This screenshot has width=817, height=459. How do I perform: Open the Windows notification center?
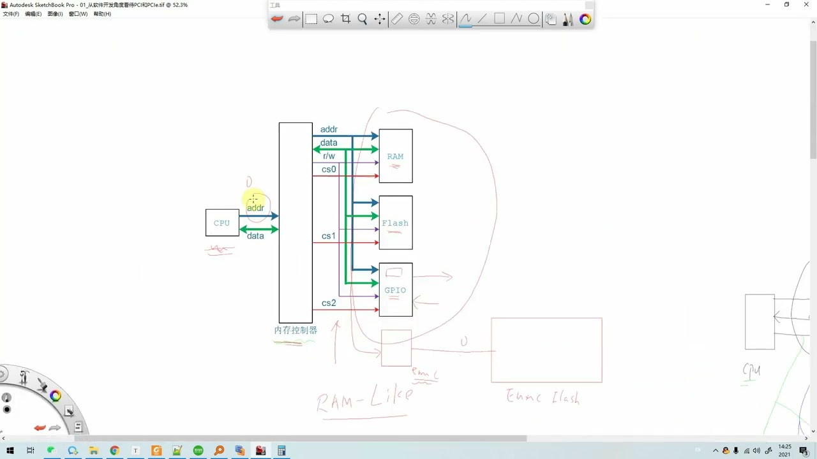(x=804, y=451)
